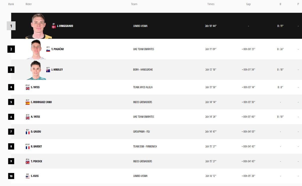Click the British flag beside S. Yates

[27, 88]
